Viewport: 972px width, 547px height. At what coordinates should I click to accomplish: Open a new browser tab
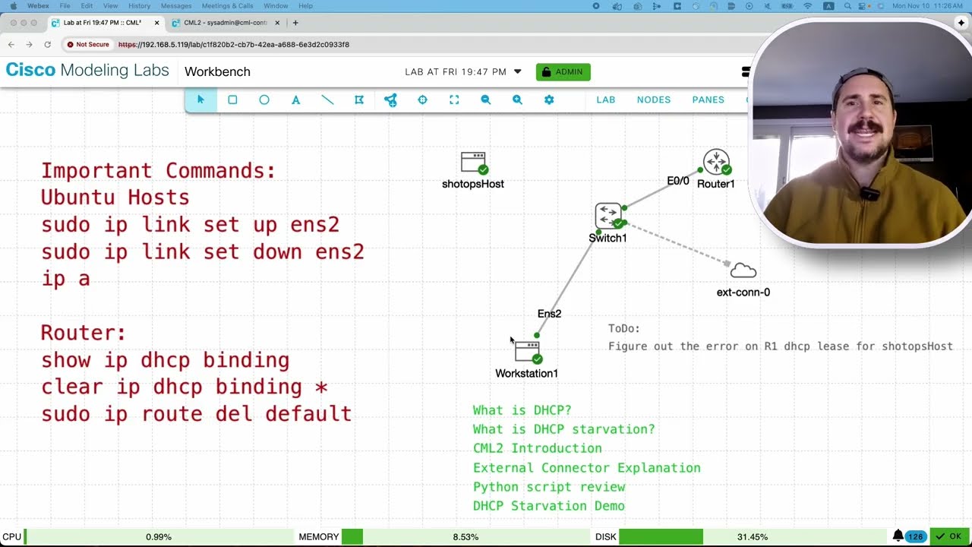[295, 23]
